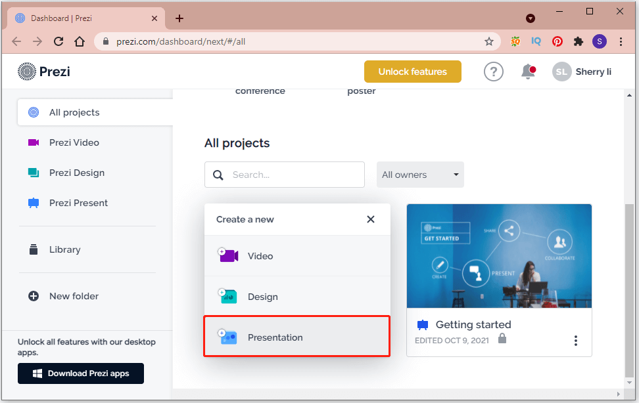Open the notifications bell
This screenshot has width=639, height=403.
point(528,72)
